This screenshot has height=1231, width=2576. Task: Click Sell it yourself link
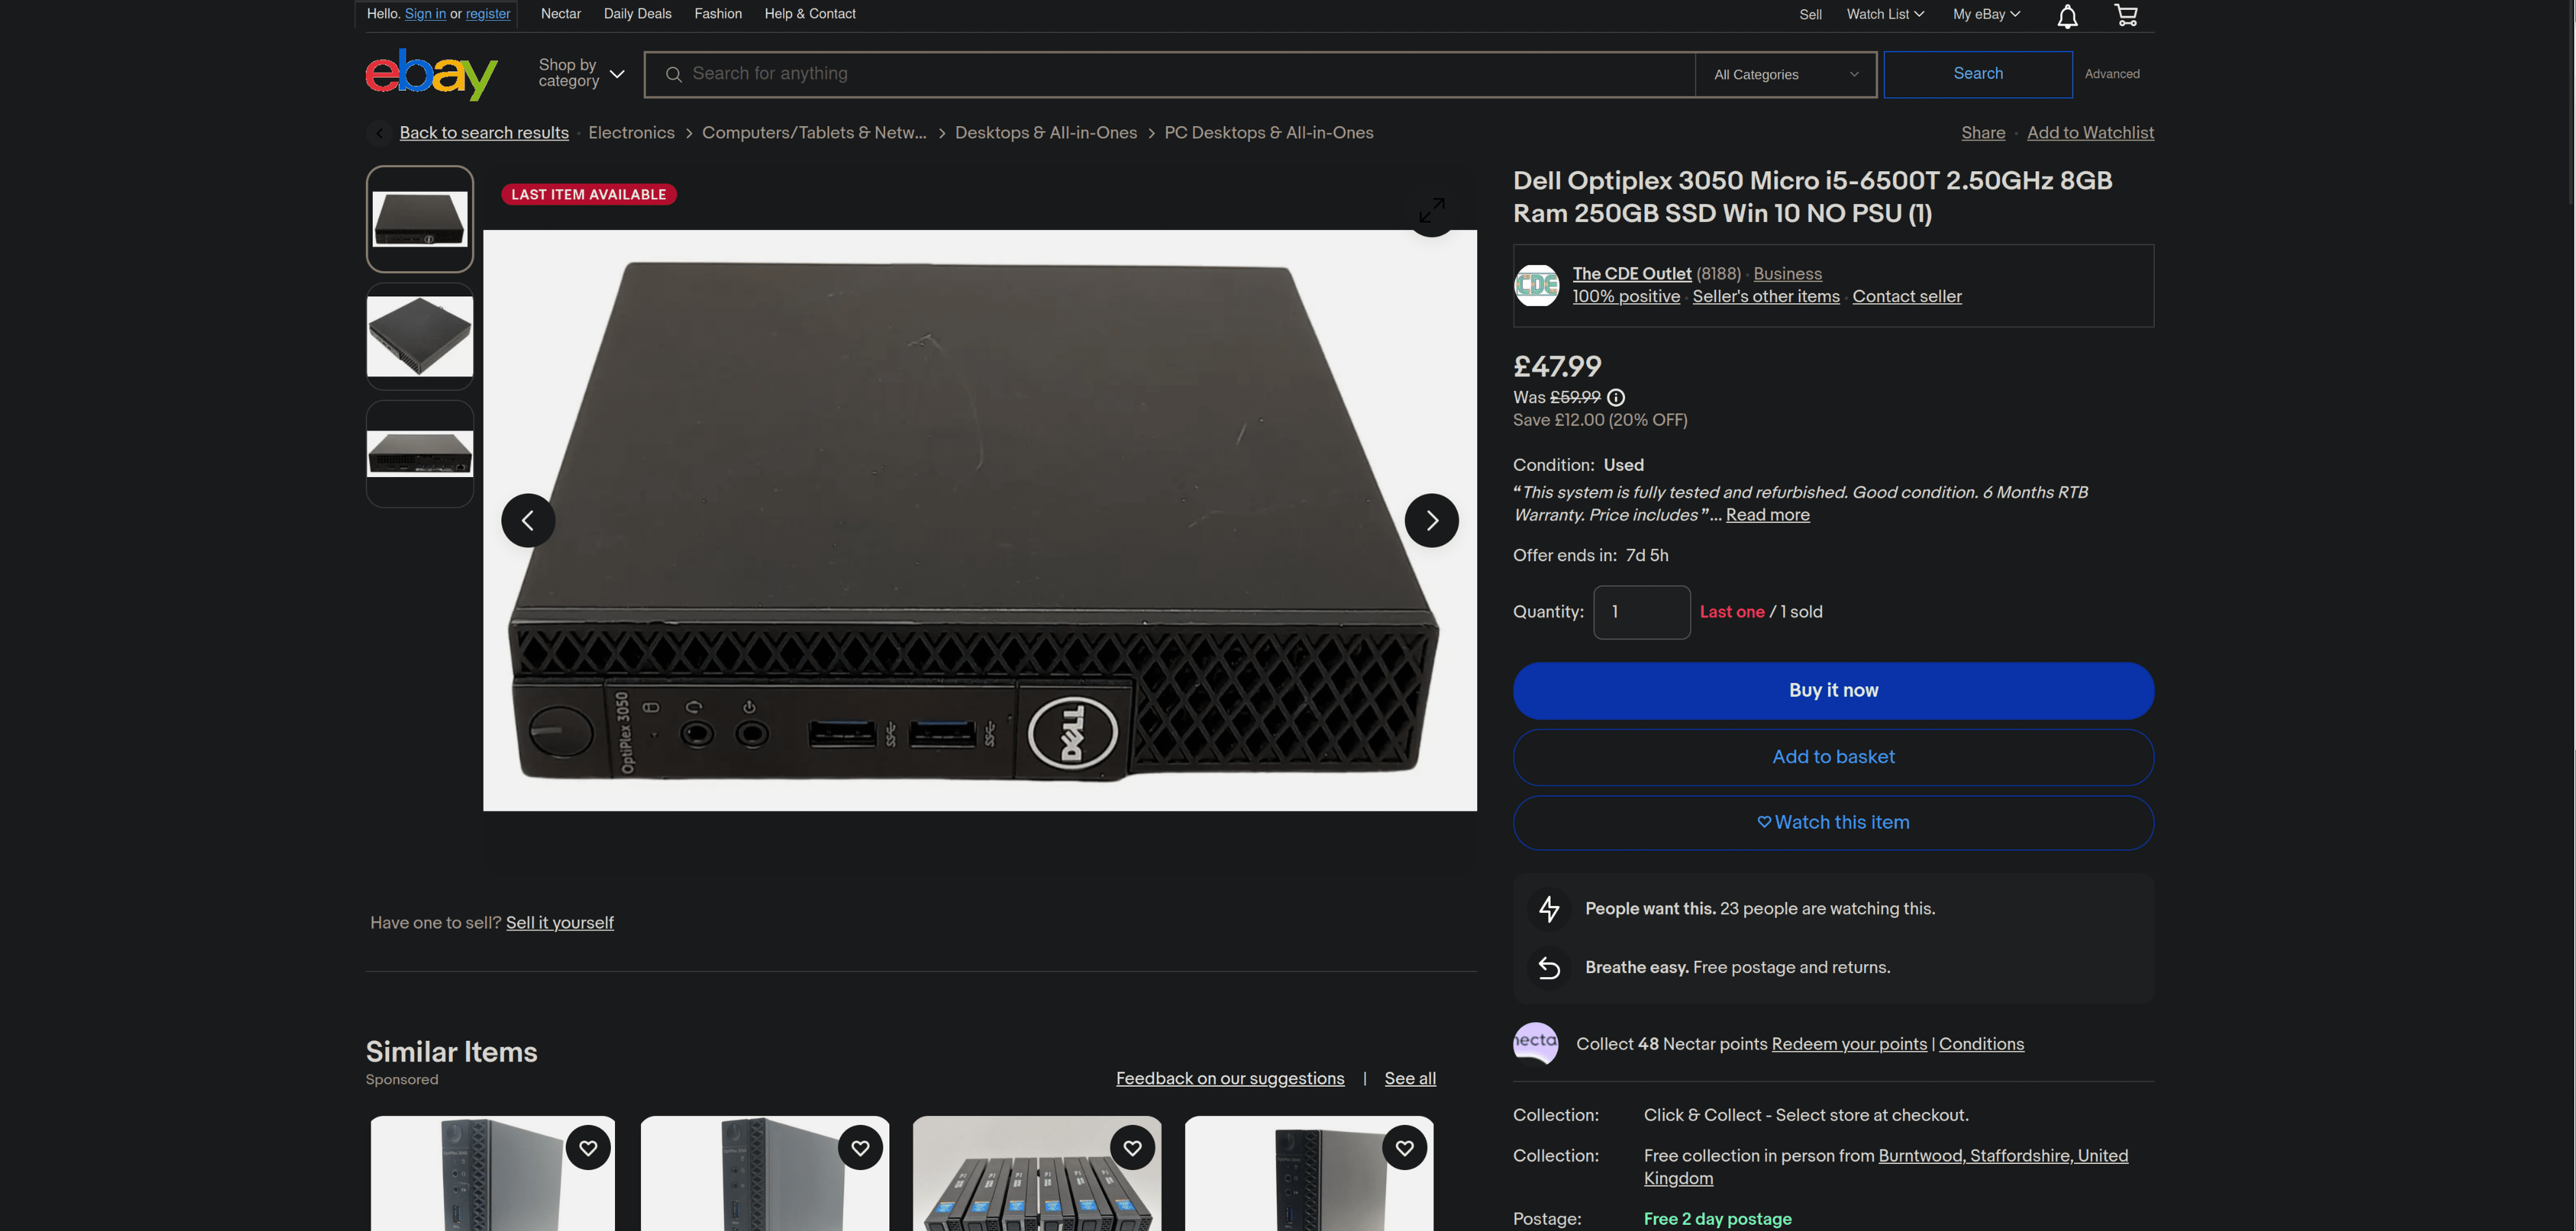(x=560, y=923)
